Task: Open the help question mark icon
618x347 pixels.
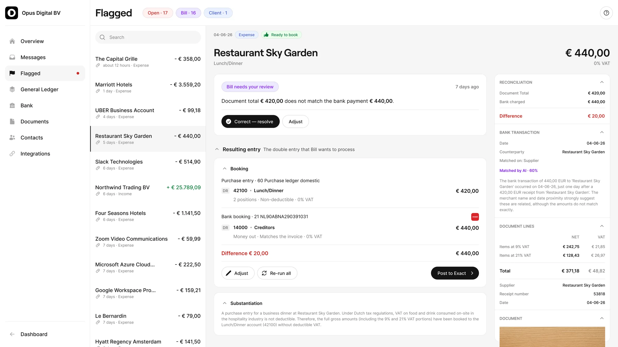Action: click(606, 13)
